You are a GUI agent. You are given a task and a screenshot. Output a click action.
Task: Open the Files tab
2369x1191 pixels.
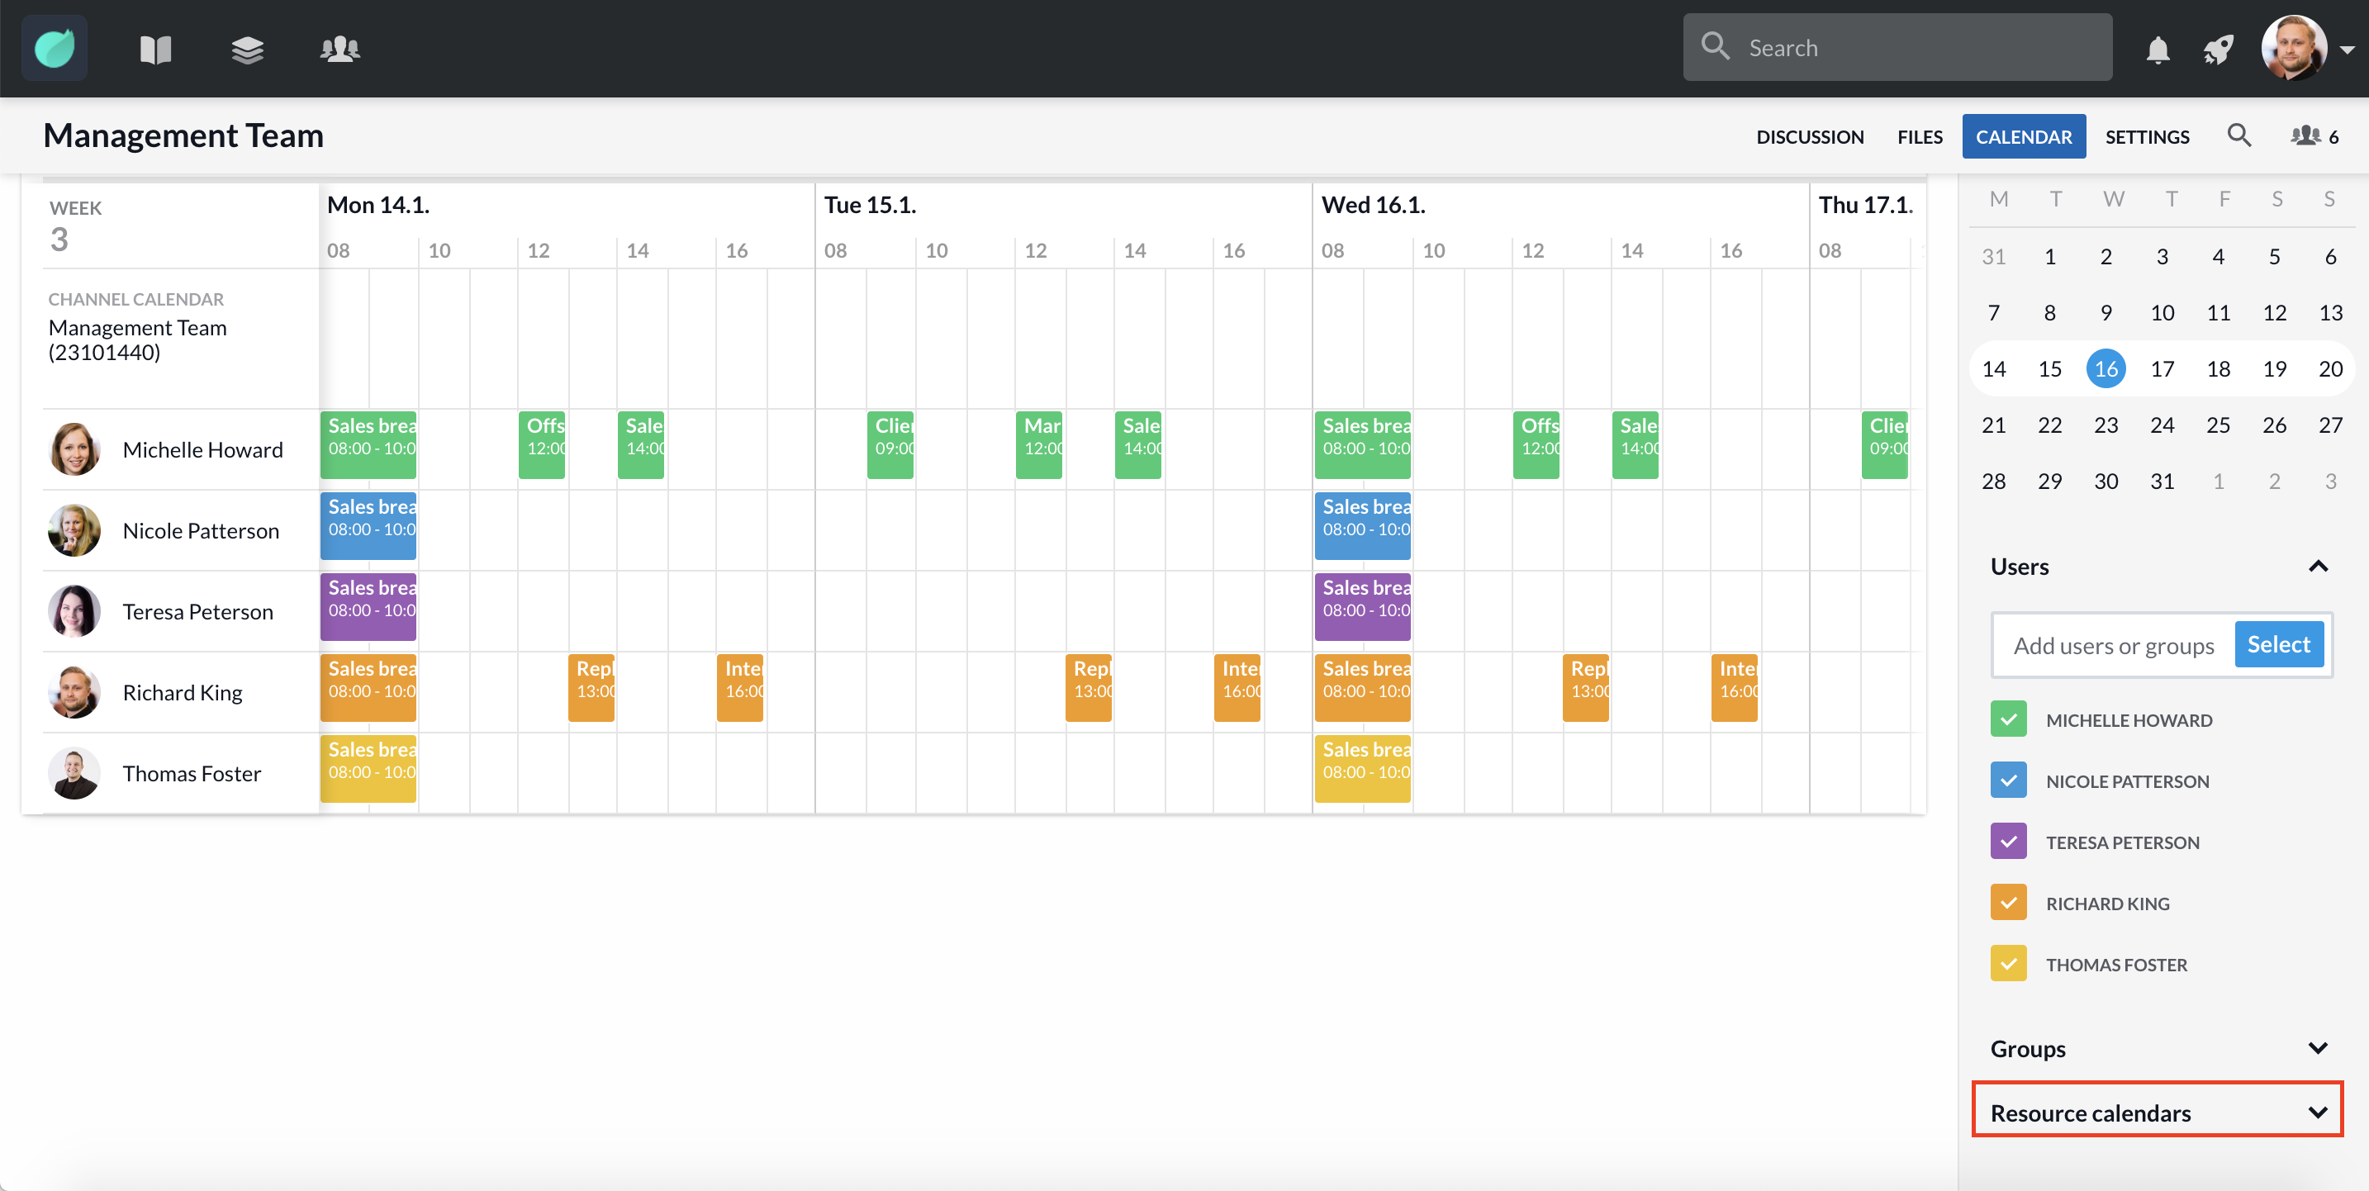tap(1920, 137)
